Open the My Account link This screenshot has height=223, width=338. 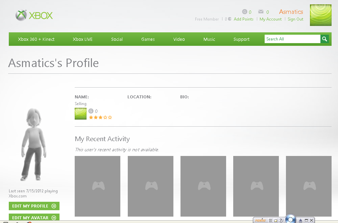coord(270,19)
